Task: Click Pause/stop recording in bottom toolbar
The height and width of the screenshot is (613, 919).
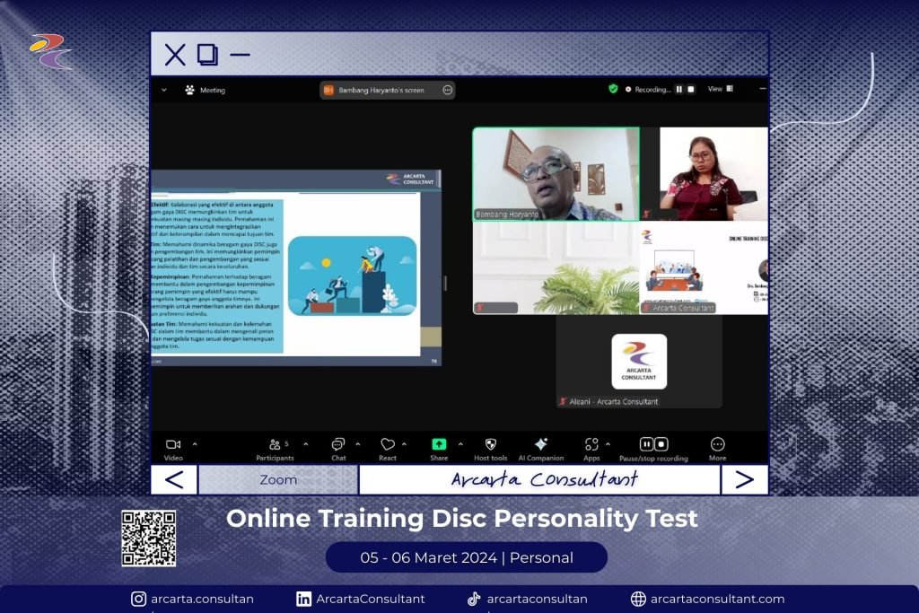Action: pos(653,445)
